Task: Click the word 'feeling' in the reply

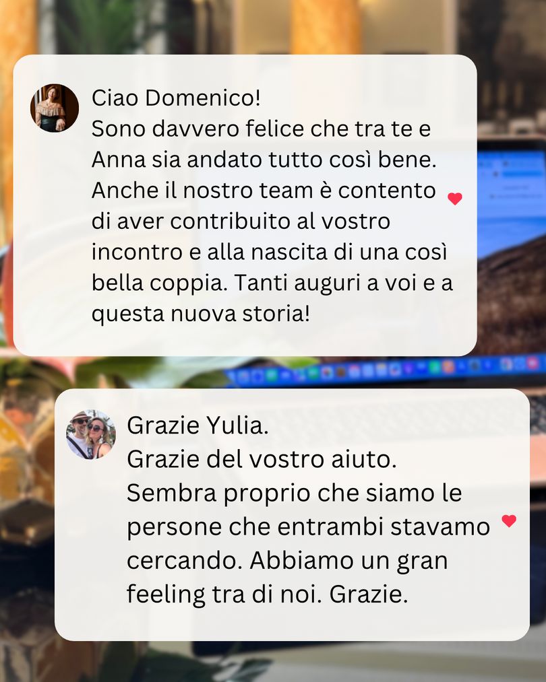Action: (x=166, y=595)
